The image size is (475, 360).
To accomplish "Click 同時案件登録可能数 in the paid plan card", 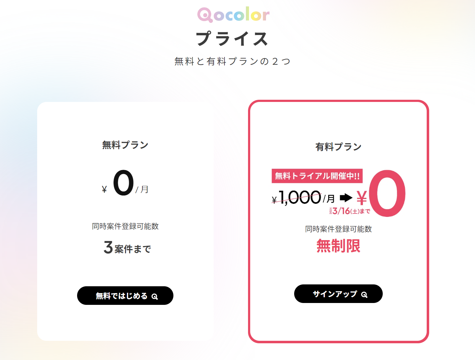I will pos(338,229).
